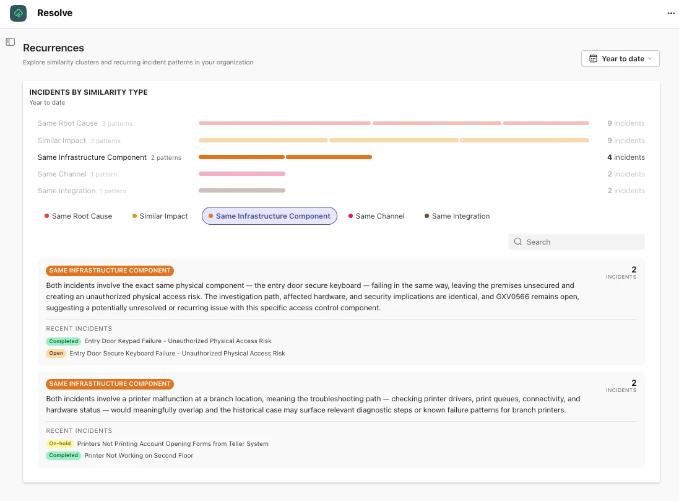Click the Same Channel chart row label
The height and width of the screenshot is (501, 679).
(62, 174)
